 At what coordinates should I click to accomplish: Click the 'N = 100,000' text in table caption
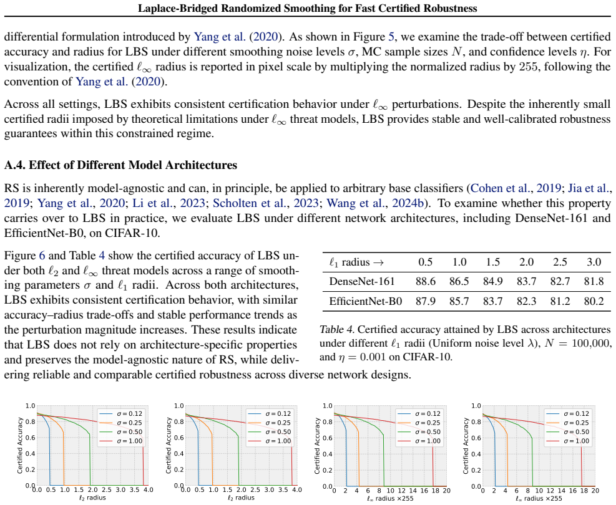pos(578,344)
